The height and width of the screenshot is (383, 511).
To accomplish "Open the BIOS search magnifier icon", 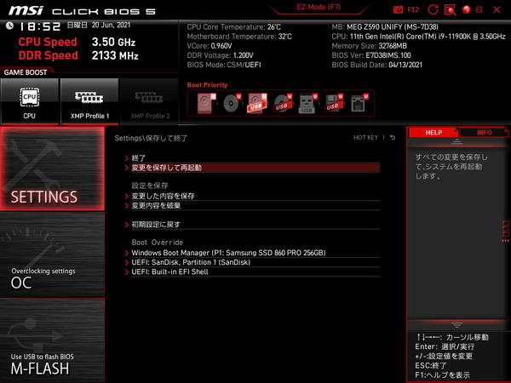I will (450, 9).
